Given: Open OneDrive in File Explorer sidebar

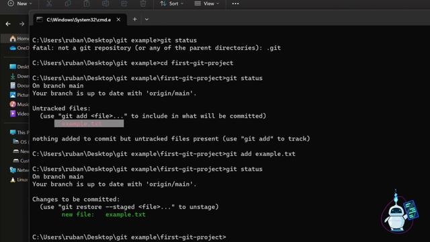Looking at the screenshot, I should [x=19, y=48].
